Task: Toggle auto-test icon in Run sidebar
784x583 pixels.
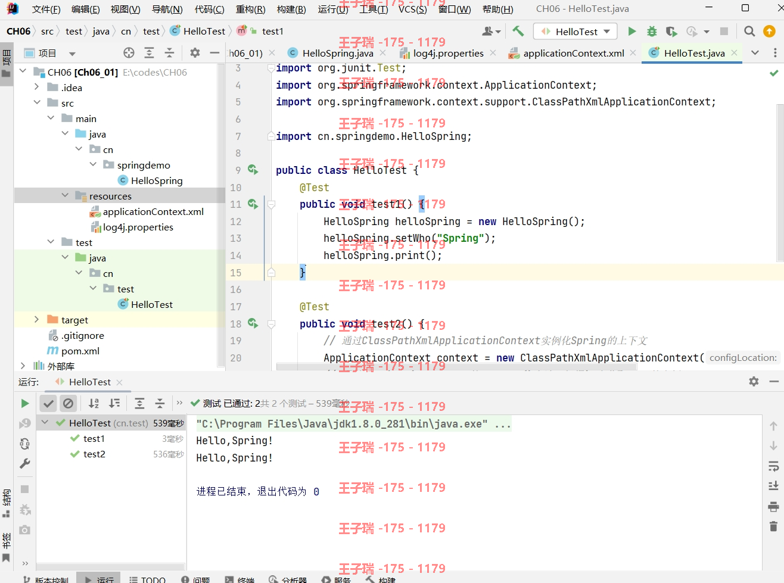Action: tap(24, 444)
